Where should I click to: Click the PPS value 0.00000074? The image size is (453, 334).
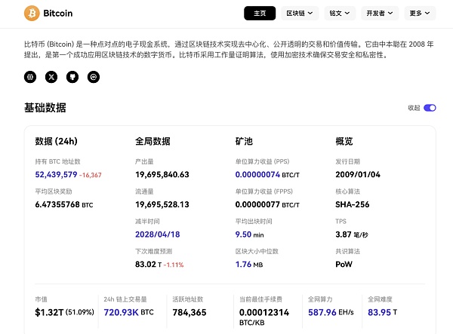click(x=257, y=174)
